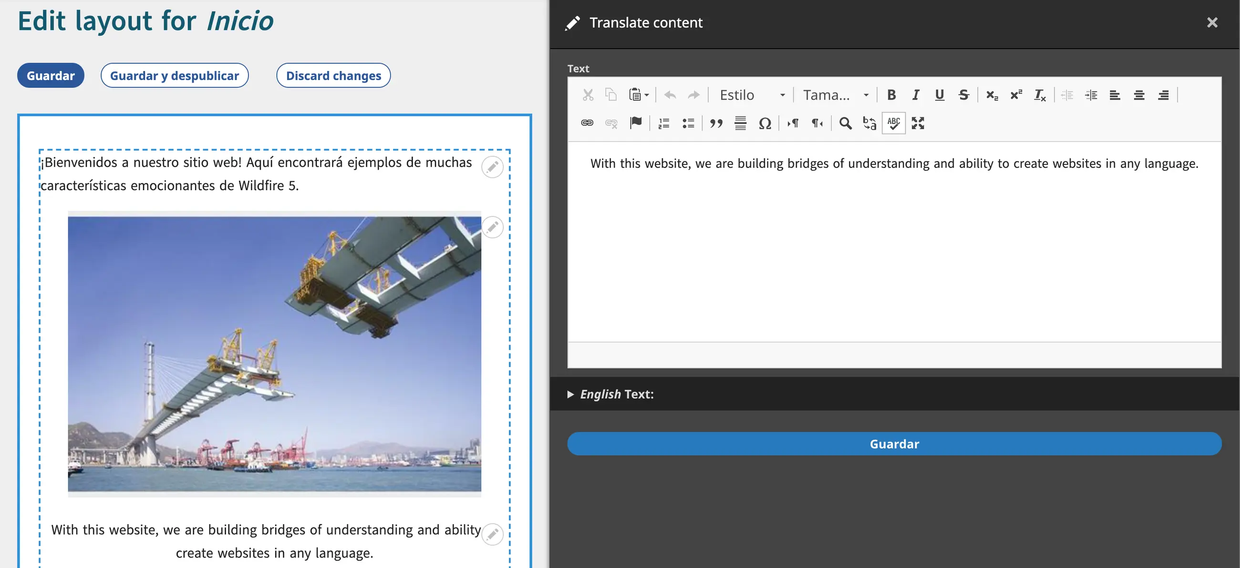Toggle the spell check ABC button

coord(893,123)
